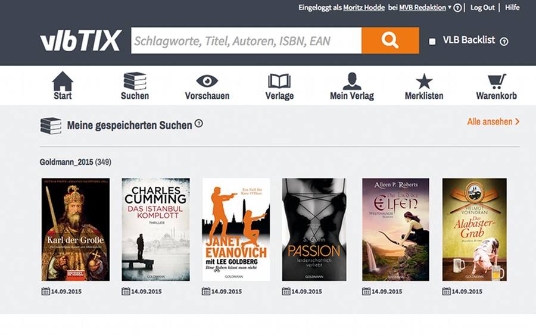Click book stack icon beside Meine gespeicherten Suchen

pos(51,126)
